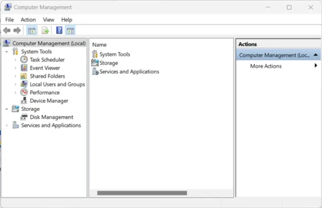Open the View menu
Viewport: 322px width, 208px height.
[x=48, y=20]
